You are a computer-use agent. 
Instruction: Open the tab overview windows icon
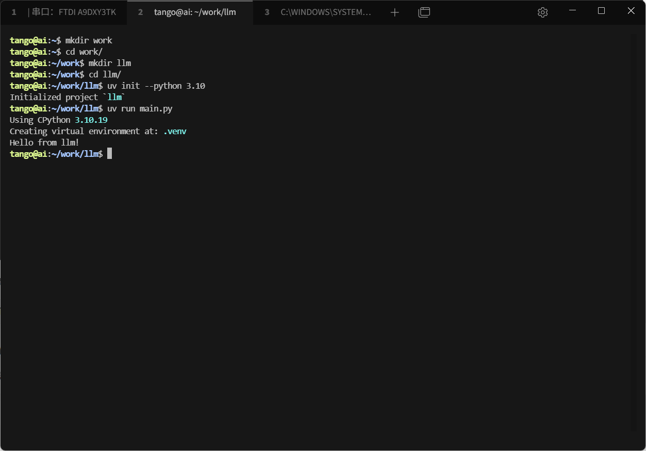tap(424, 12)
